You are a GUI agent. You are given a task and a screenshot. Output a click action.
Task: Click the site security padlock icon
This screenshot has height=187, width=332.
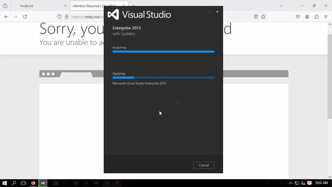67,17
